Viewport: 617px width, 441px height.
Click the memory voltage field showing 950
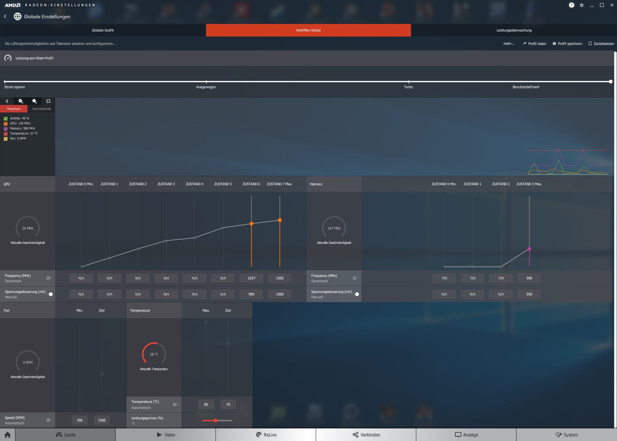click(x=529, y=294)
